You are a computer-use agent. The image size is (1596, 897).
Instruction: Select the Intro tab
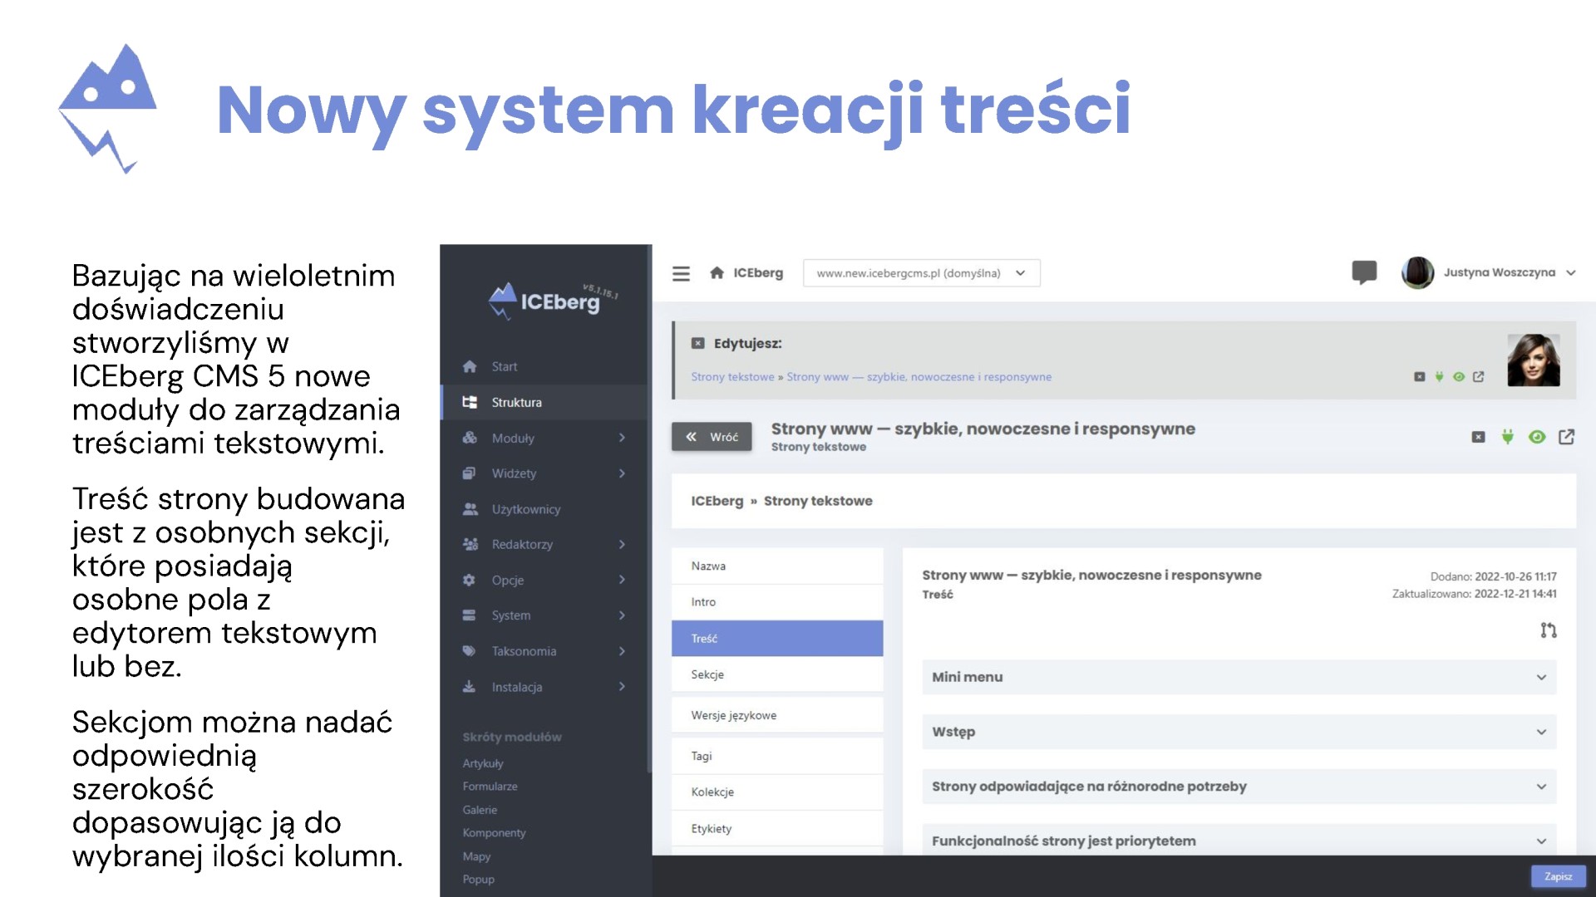click(x=777, y=602)
